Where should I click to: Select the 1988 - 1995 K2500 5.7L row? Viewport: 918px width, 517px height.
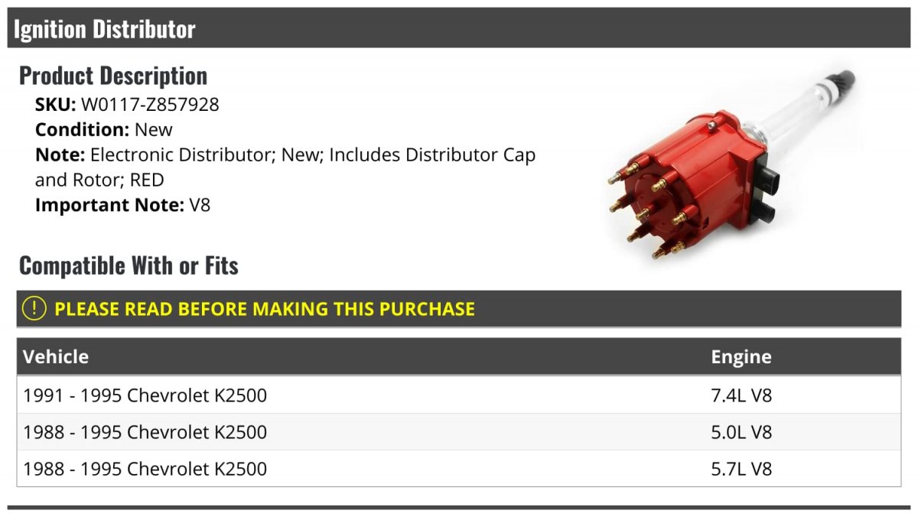459,468
